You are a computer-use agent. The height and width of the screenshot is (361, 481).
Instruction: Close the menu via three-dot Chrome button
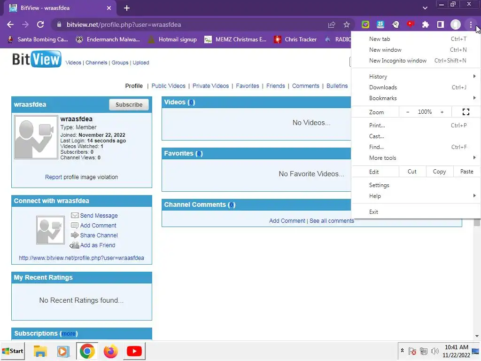(471, 24)
